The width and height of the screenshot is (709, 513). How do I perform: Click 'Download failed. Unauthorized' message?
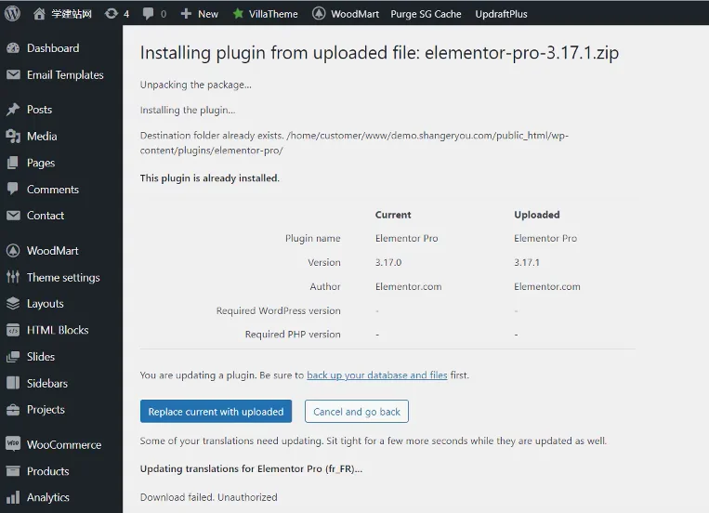[x=208, y=497]
